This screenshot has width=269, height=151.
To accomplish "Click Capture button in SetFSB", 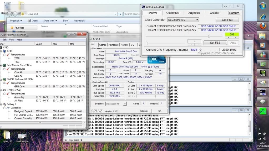I will 234,13.
